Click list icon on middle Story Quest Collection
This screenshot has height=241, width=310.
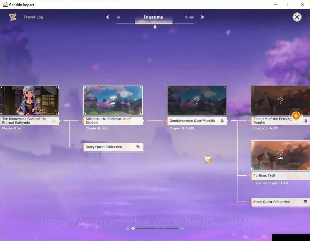138,147
